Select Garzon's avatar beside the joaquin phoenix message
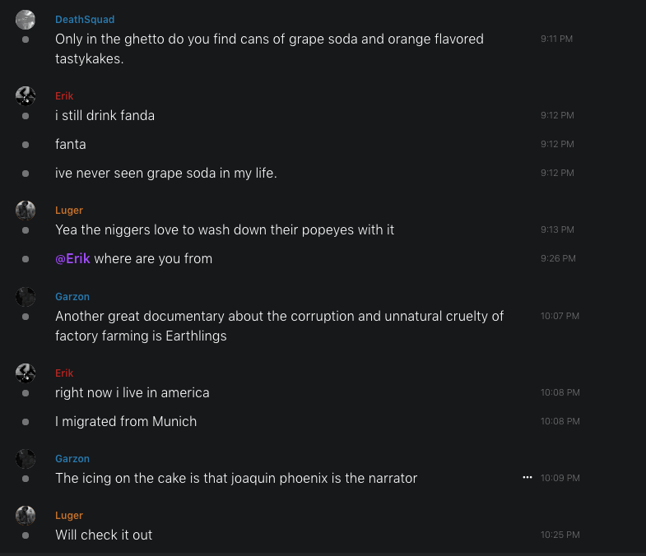The width and height of the screenshot is (646, 556). click(x=26, y=459)
